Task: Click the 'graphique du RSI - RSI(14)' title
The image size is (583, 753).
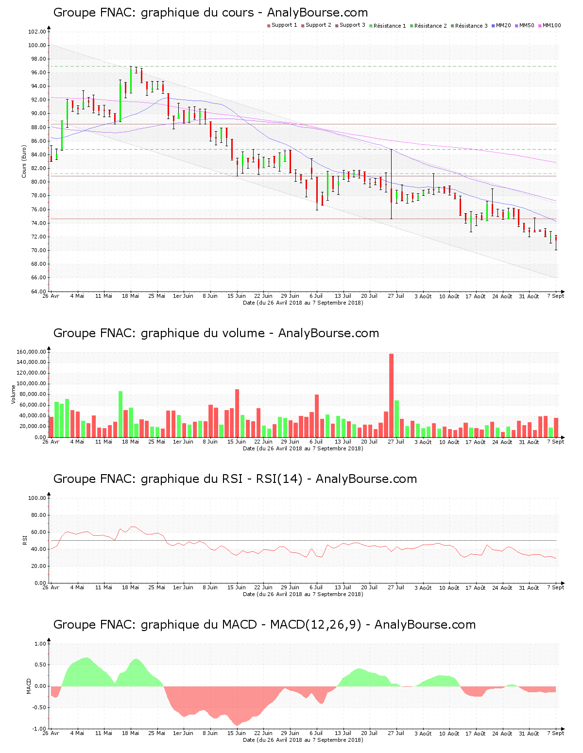Action: [x=235, y=479]
